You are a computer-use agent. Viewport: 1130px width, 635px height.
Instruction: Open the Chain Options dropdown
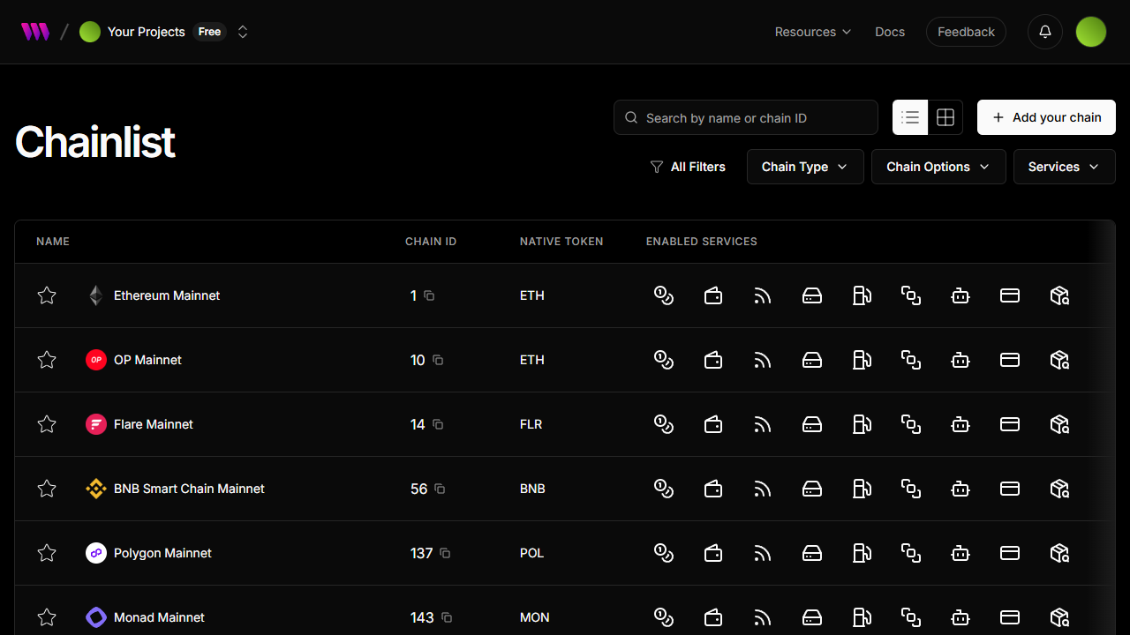(938, 167)
